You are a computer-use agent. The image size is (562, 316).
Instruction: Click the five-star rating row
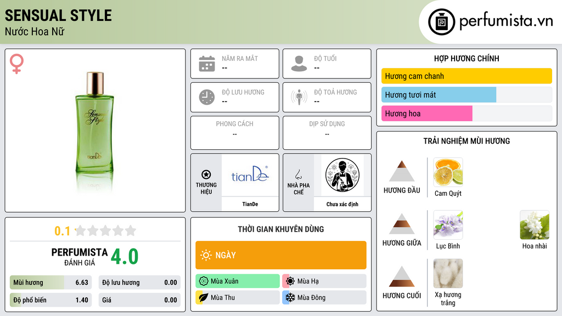pos(106,230)
